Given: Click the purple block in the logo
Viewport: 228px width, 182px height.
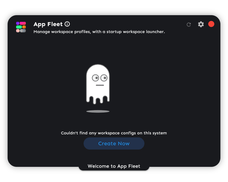Looking at the screenshot, I should [18, 23].
